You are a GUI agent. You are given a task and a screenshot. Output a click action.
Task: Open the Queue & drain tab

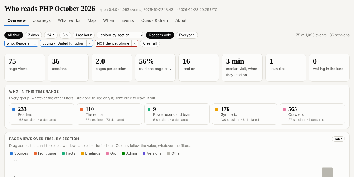point(155,20)
